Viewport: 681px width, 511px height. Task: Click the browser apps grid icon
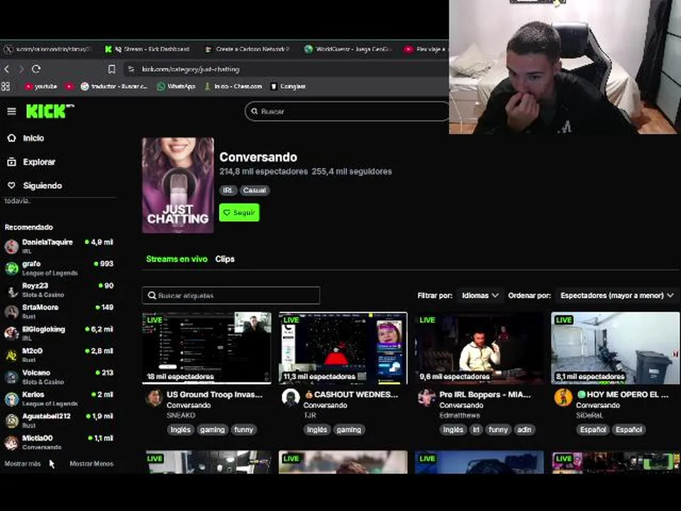(6, 87)
